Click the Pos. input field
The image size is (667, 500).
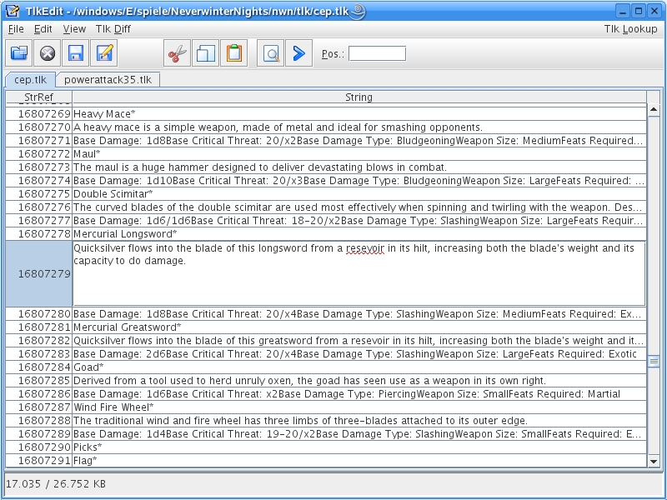377,54
